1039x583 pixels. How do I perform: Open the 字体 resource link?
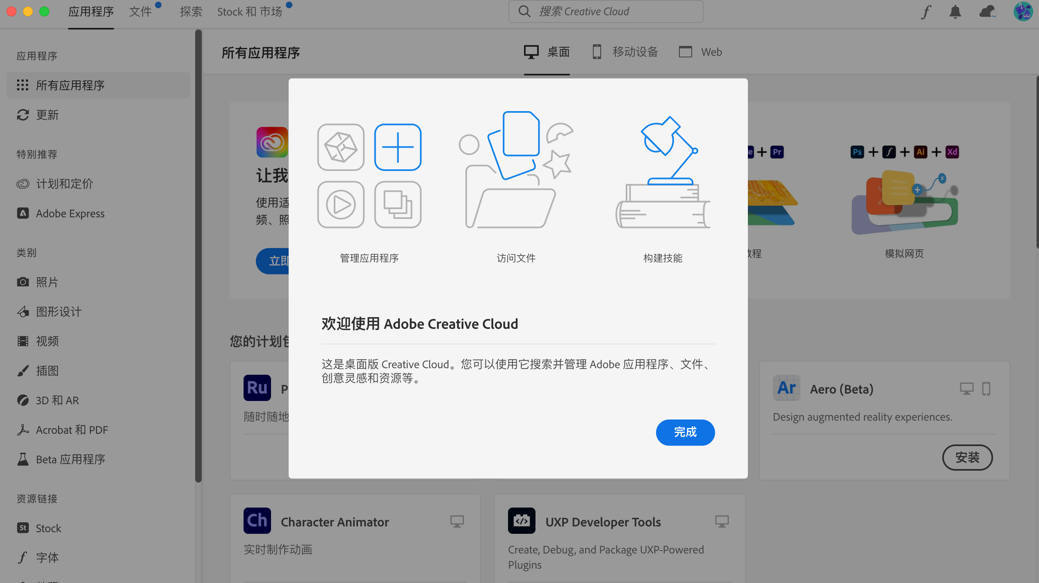(x=98, y=558)
